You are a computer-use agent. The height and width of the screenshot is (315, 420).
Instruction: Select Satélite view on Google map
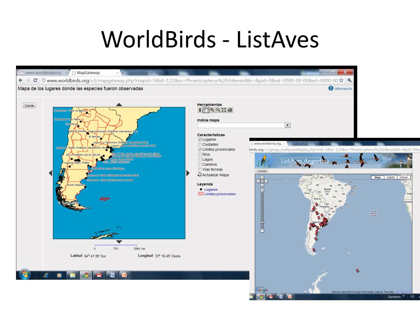pos(390,177)
